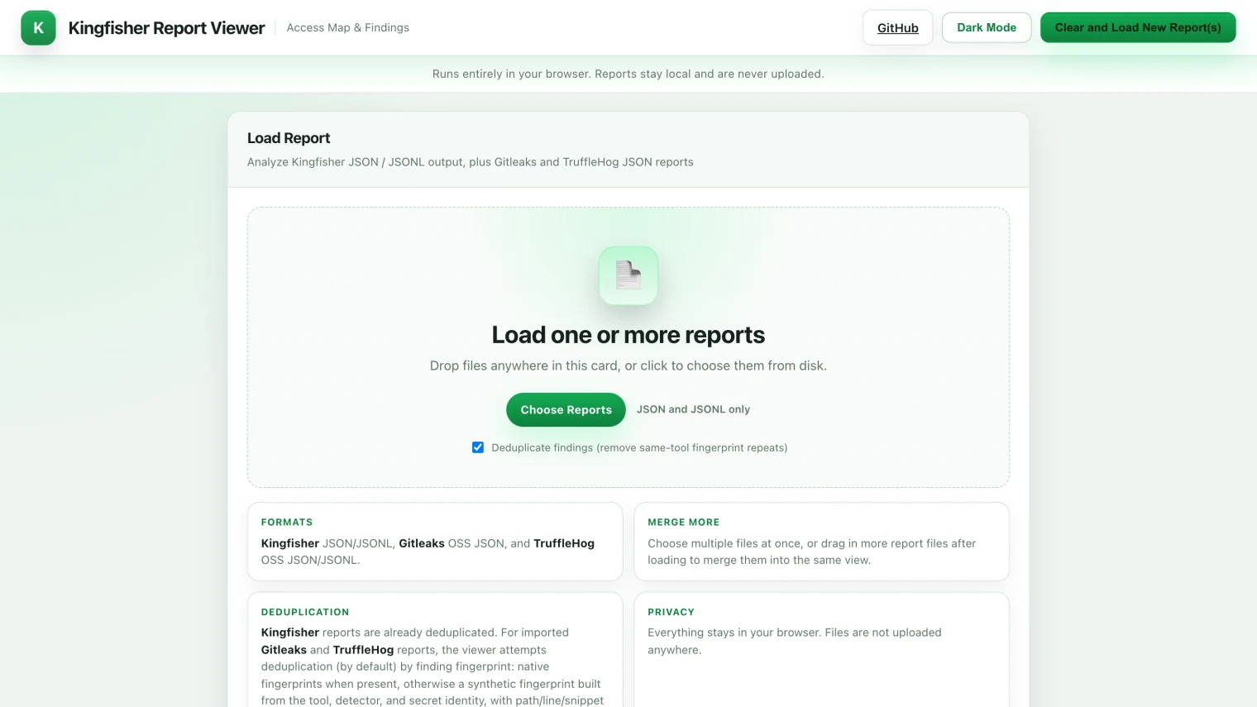1257x707 pixels.
Task: Click the "Runs entirely in your browser" banner
Action: coord(628,74)
